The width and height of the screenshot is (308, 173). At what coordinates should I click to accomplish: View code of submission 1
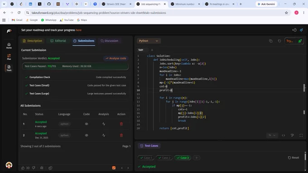(87, 124)
